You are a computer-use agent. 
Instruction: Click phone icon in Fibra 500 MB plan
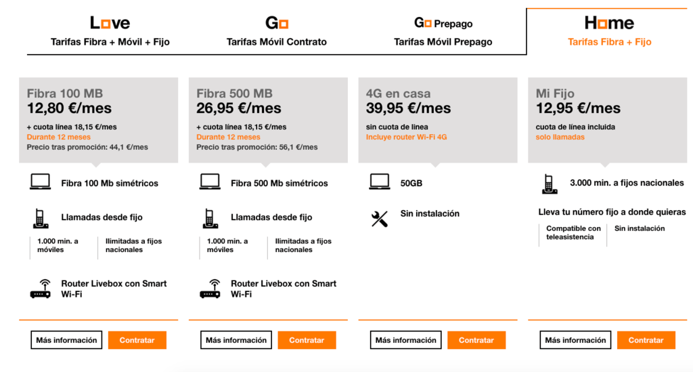tap(210, 218)
